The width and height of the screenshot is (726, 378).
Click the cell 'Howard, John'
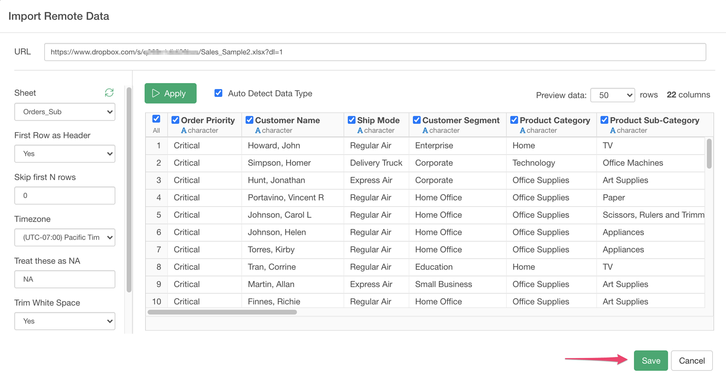(293, 145)
